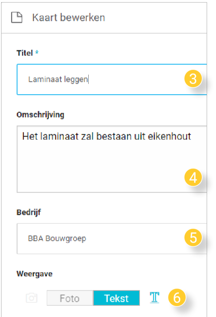
Task: Click the description text about eikenhout
Action: (x=107, y=136)
